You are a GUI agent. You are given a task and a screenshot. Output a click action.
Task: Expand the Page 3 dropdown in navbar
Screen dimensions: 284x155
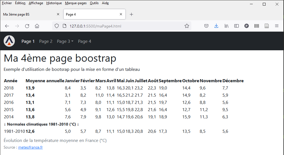click(65, 41)
